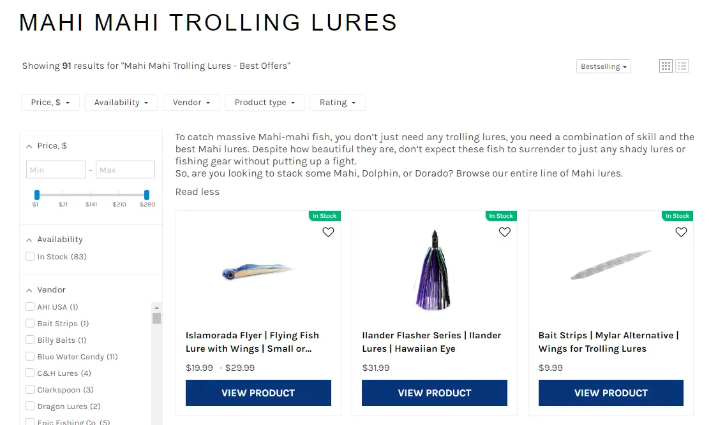
Task: Add Islamorada Flyer to wishlist
Action: point(328,233)
